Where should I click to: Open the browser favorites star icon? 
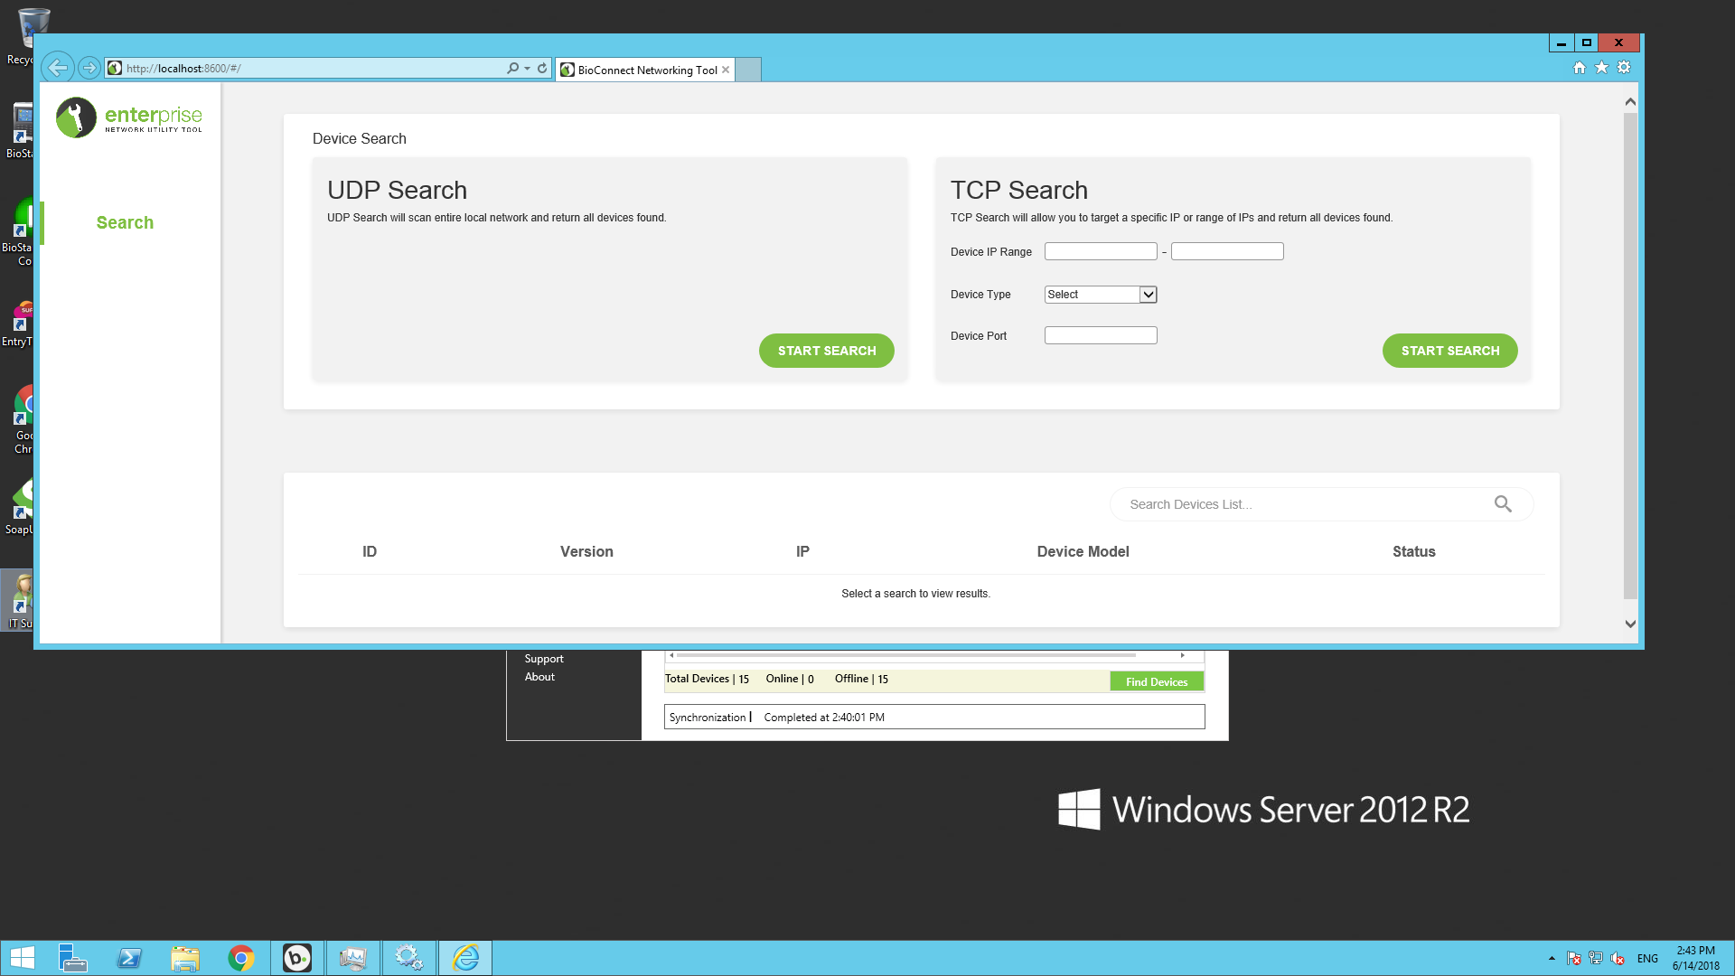pos(1601,67)
